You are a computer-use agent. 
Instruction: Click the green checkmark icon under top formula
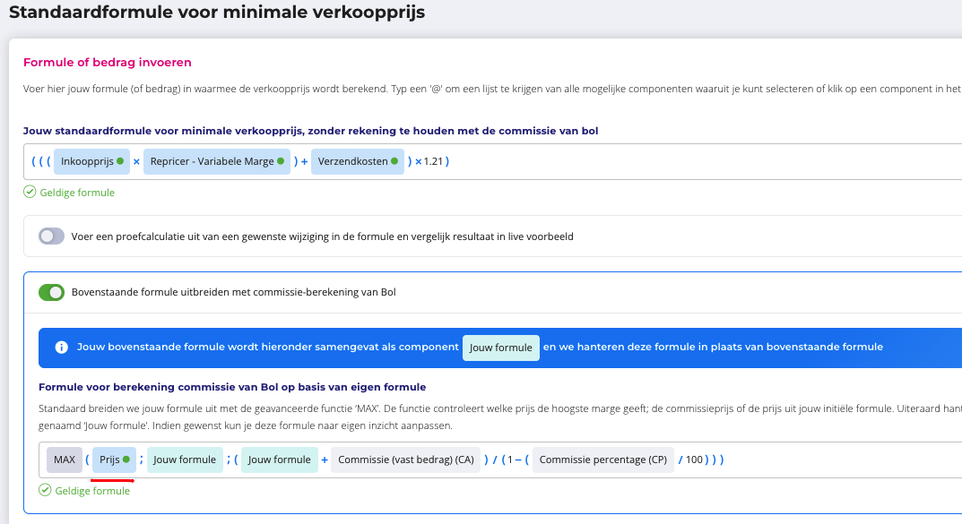30,193
